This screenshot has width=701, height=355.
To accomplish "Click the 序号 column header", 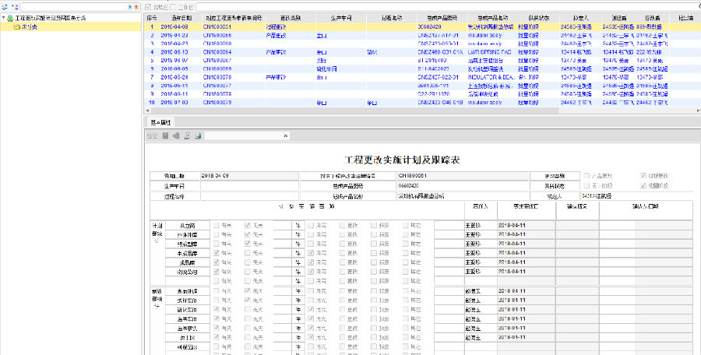I will (x=151, y=16).
